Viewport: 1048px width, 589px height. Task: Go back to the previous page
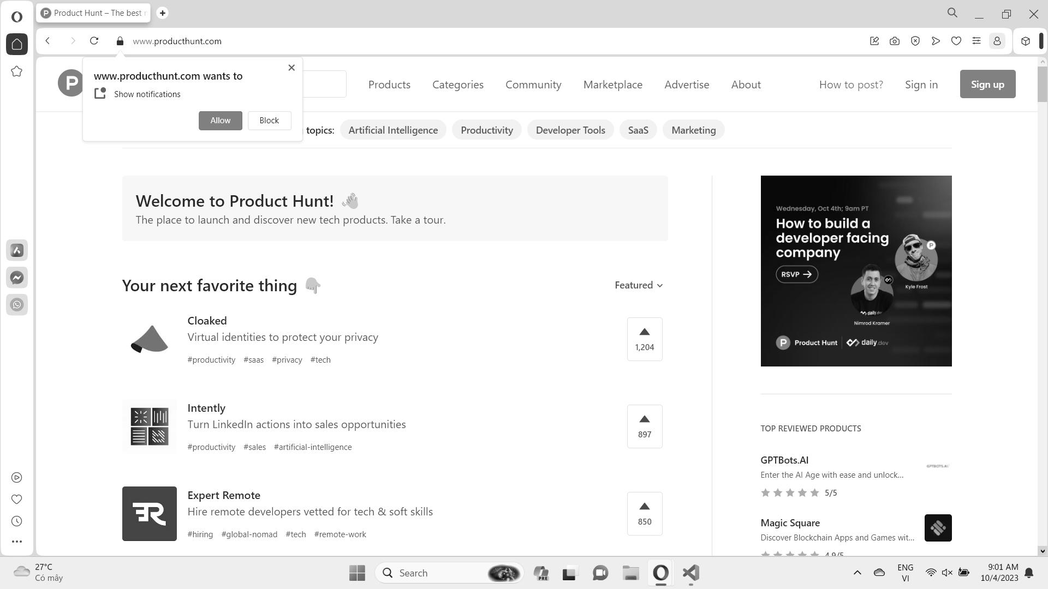coord(48,41)
